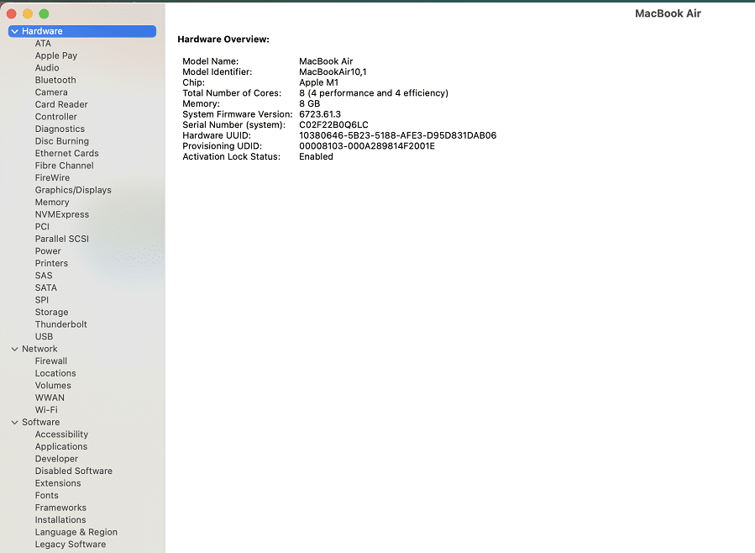Open Thunderbolt hardware details

(x=60, y=324)
